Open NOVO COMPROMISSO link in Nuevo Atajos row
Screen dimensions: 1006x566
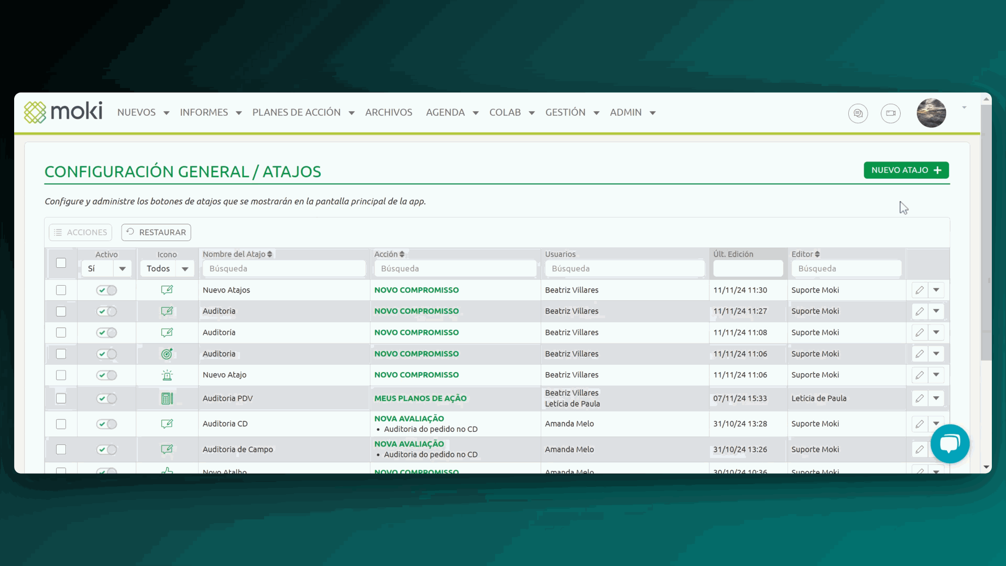point(417,290)
